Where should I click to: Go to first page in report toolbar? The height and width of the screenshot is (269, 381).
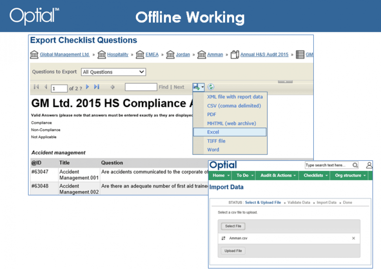(x=36, y=87)
